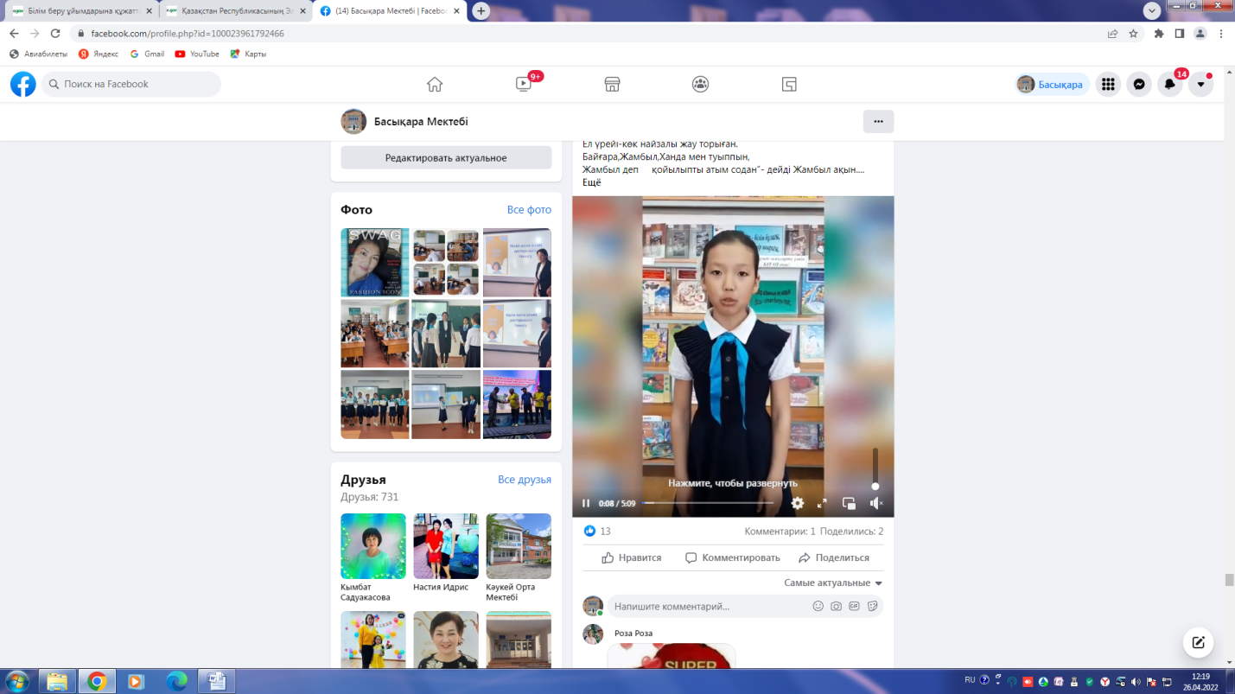This screenshot has width=1235, height=694.
Task: Pause the playing video
Action: point(586,503)
